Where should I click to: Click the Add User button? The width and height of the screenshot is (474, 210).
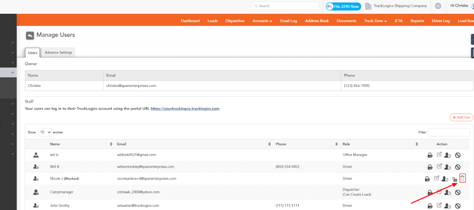click(x=462, y=117)
